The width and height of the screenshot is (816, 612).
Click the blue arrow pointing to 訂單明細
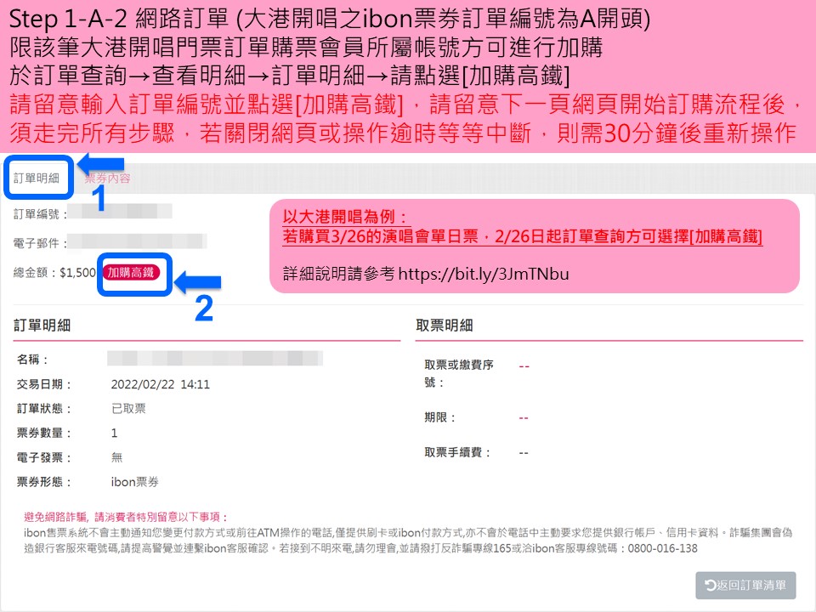100,164
